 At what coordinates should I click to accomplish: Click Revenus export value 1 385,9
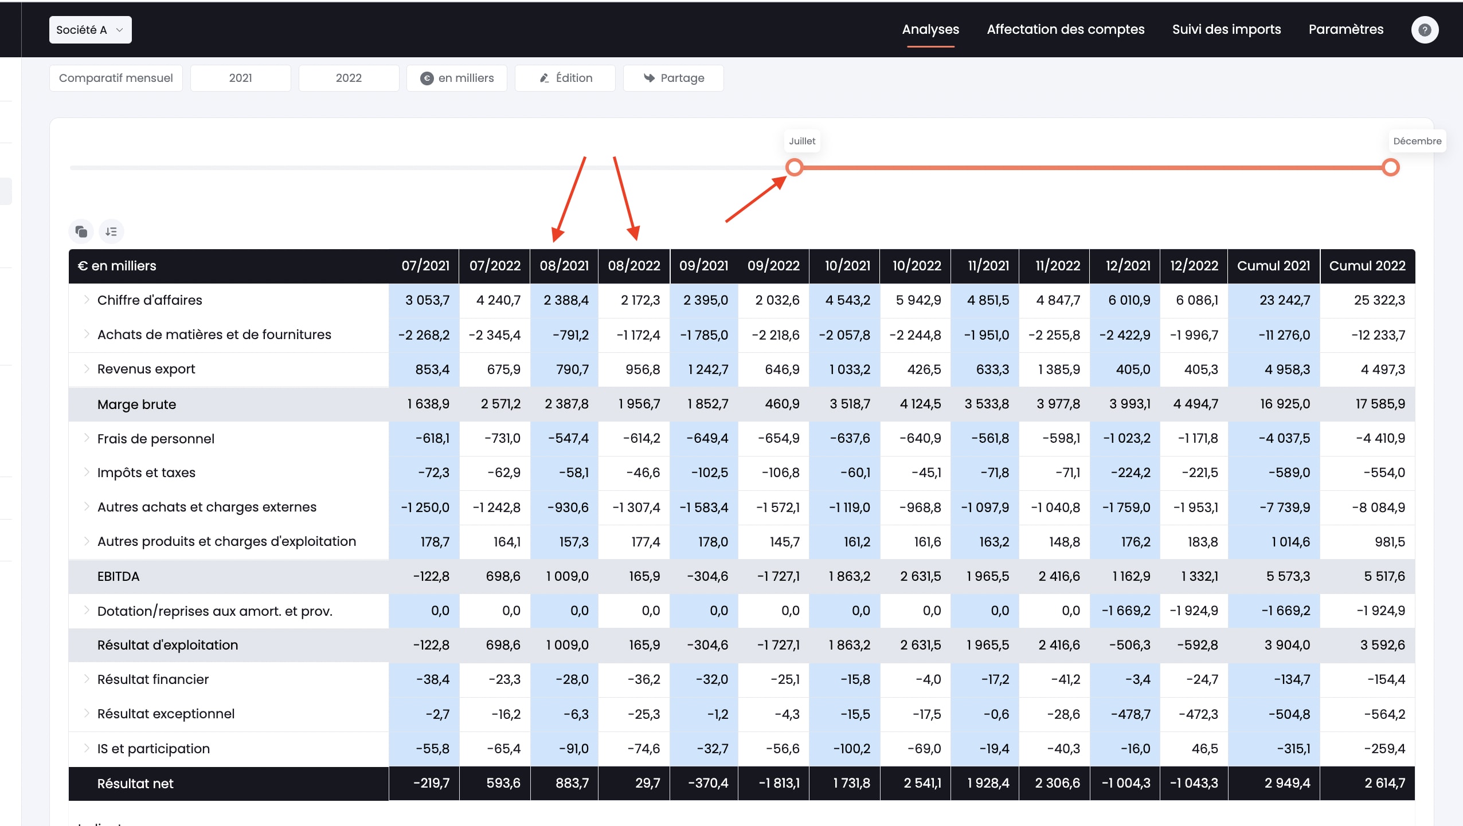point(1059,369)
